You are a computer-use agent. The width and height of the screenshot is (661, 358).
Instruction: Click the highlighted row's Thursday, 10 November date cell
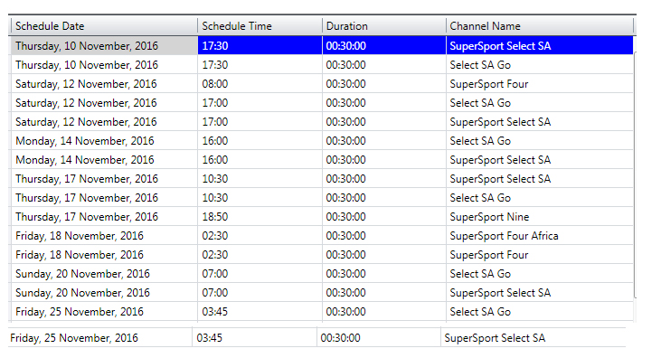(x=104, y=45)
